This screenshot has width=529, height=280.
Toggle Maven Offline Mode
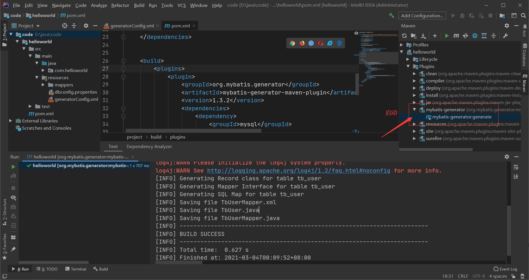tap(465, 36)
